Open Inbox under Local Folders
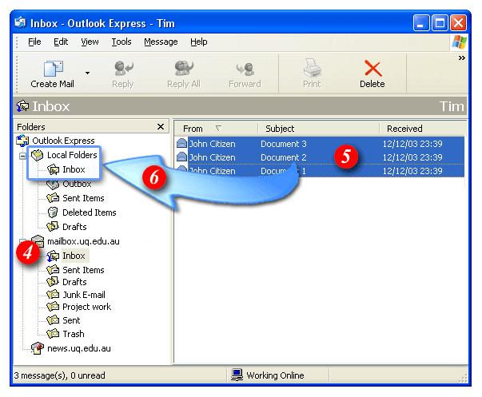482x397 pixels. (73, 169)
